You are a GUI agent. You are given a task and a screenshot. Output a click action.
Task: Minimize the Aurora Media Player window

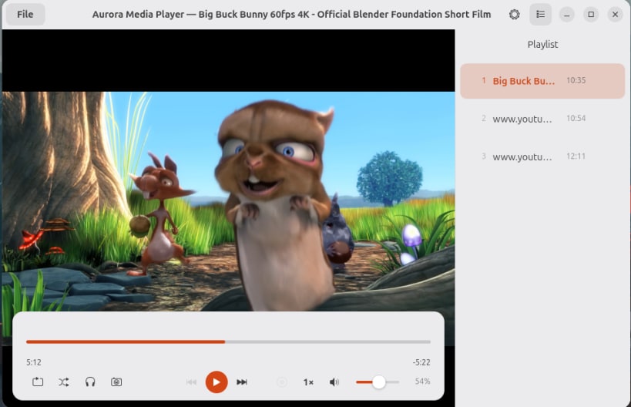tap(566, 15)
